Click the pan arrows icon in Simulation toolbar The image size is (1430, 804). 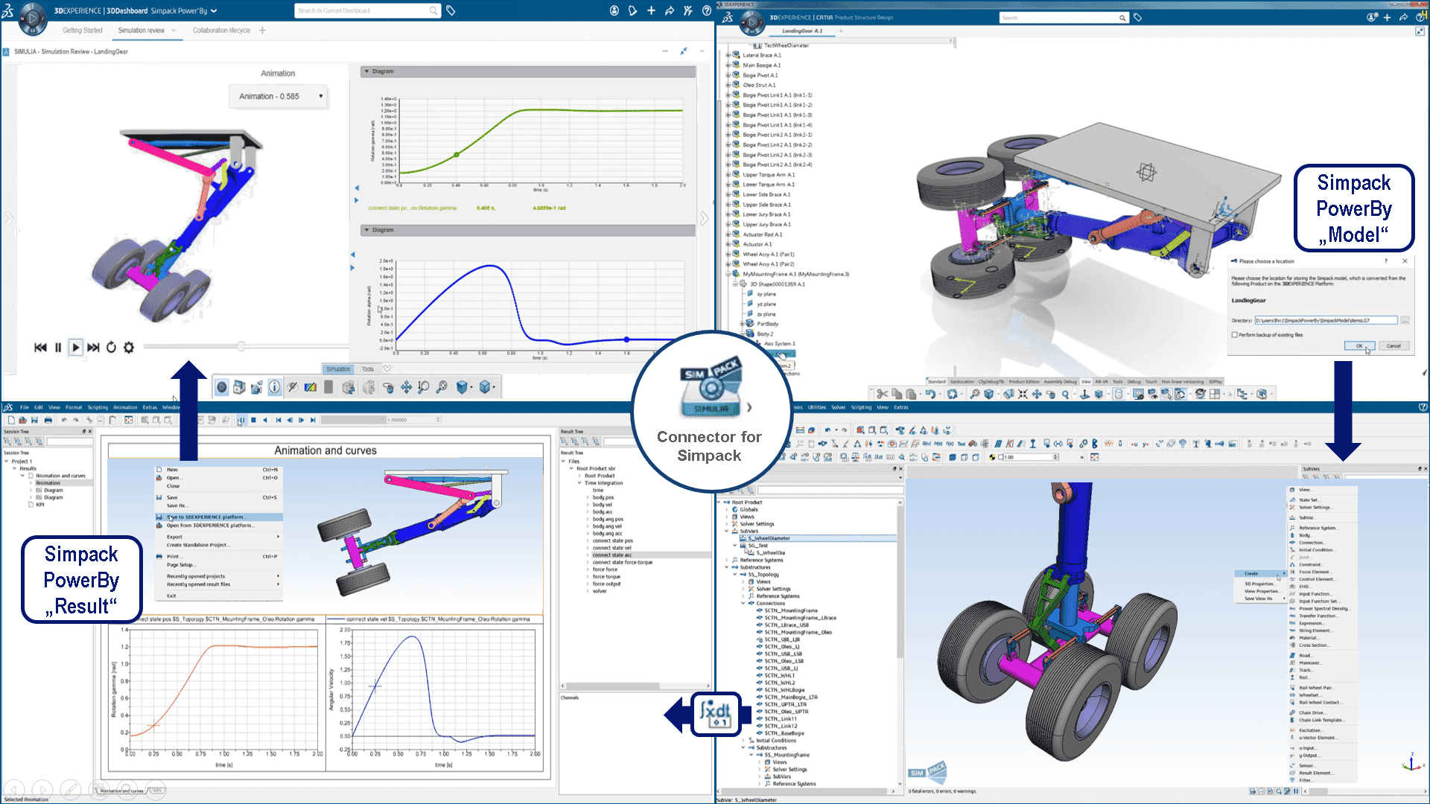406,387
